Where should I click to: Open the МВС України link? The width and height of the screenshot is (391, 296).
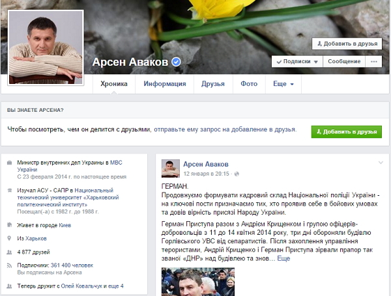click(x=70, y=166)
